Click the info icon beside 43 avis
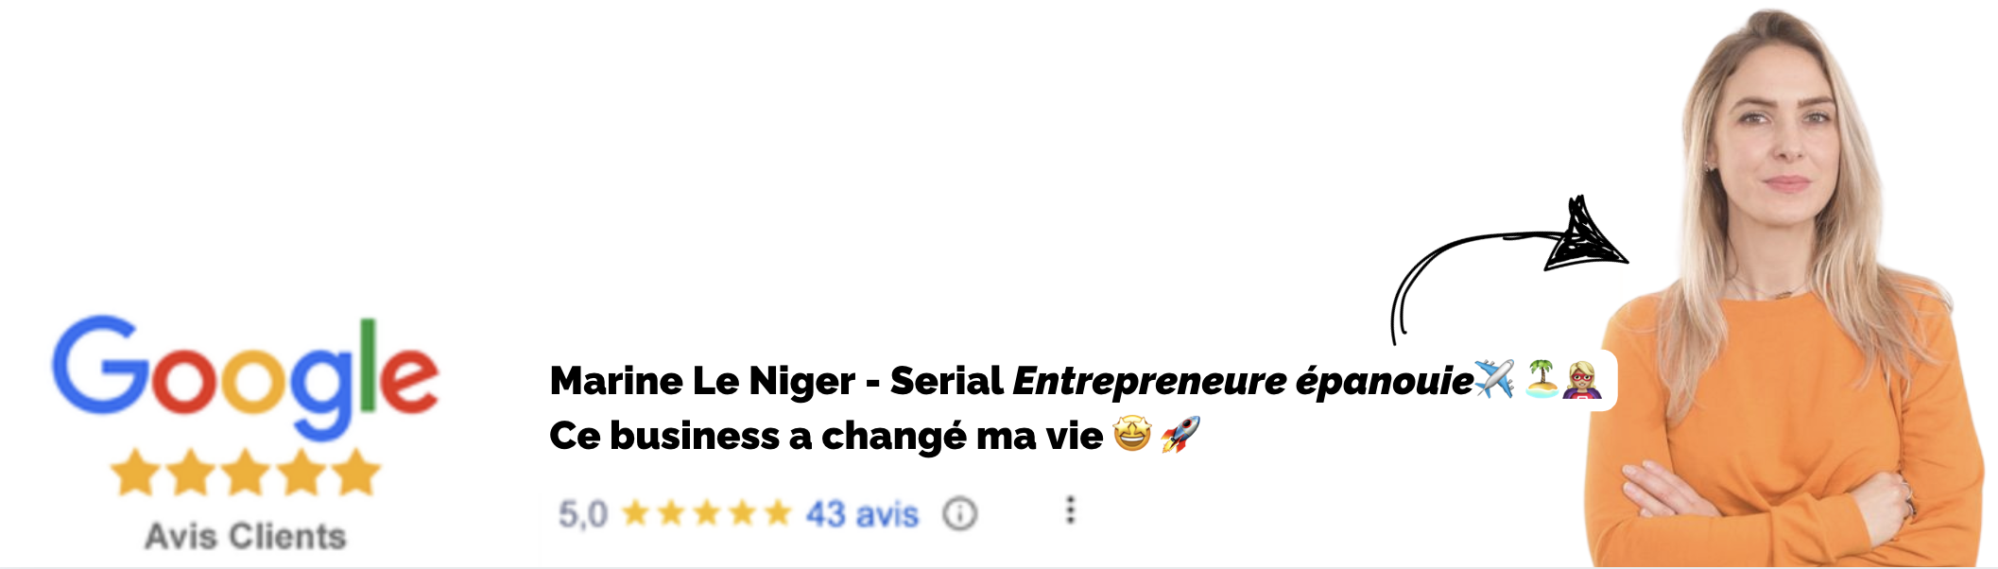 tap(959, 514)
